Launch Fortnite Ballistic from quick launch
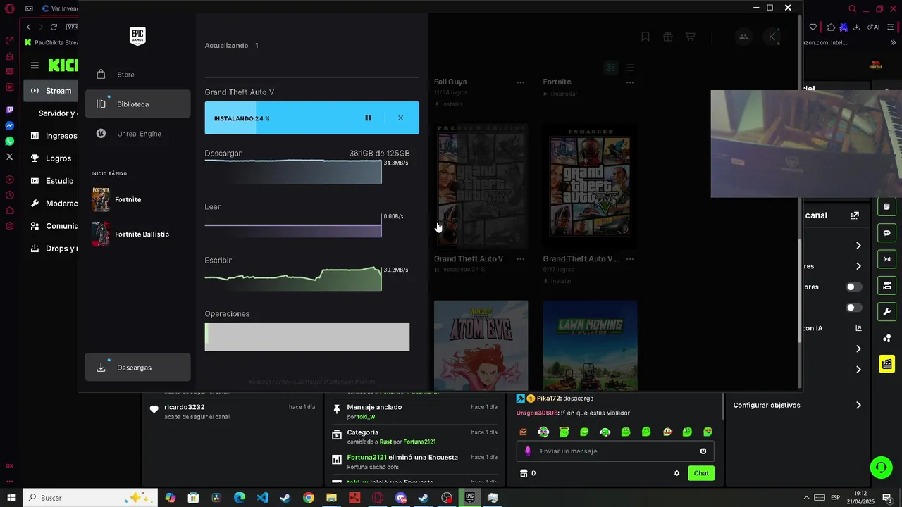Image resolution: width=902 pixels, height=507 pixels. click(x=137, y=234)
